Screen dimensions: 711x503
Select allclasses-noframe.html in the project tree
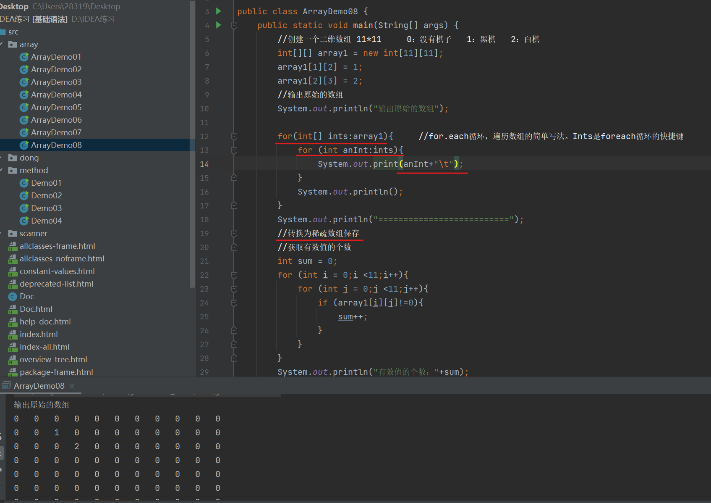pyautogui.click(x=62, y=259)
